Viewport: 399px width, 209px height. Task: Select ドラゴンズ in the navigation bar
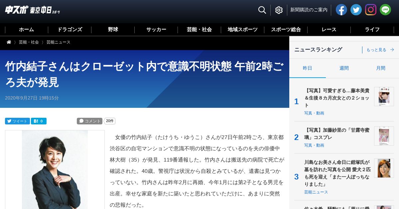70,30
